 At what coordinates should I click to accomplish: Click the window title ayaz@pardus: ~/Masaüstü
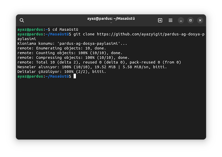[111, 19]
